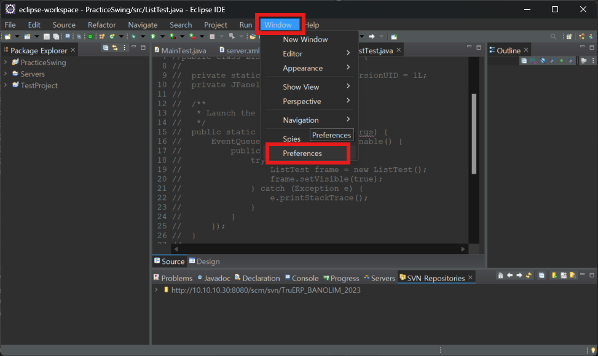Click the refresh icon in SVN Repositories toolbar
Screen dimensions: 598x356
tap(529, 275)
